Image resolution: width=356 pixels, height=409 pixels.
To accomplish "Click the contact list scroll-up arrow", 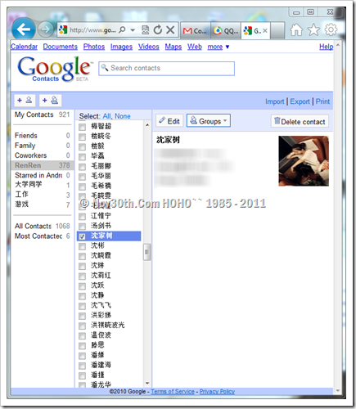I will [x=147, y=125].
